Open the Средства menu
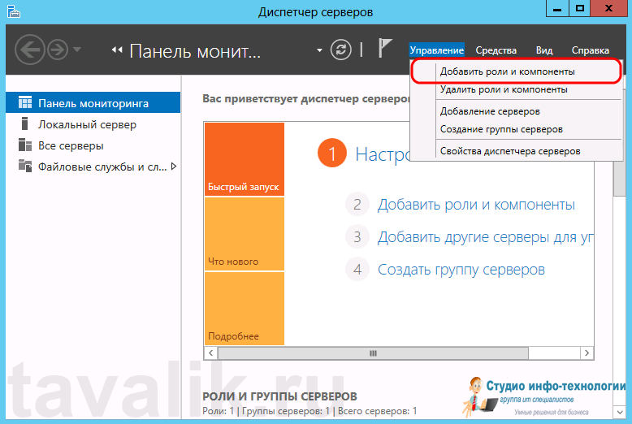 coord(496,50)
